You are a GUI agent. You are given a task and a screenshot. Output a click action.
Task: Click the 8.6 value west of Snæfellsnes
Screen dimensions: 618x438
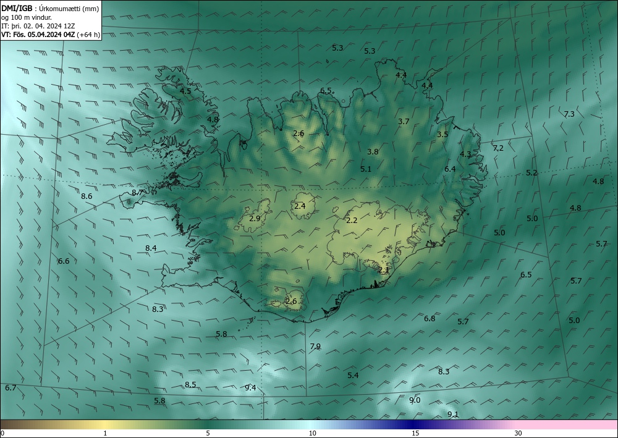(87, 196)
